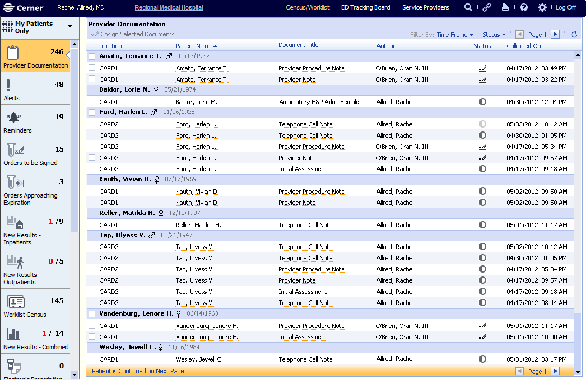Check Ford Provider Procedure Note row checkbox
The image size is (586, 380).
click(92, 146)
